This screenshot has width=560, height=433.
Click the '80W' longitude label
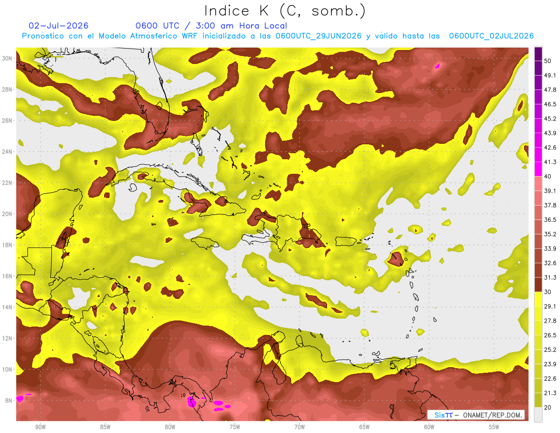pyautogui.click(x=170, y=427)
